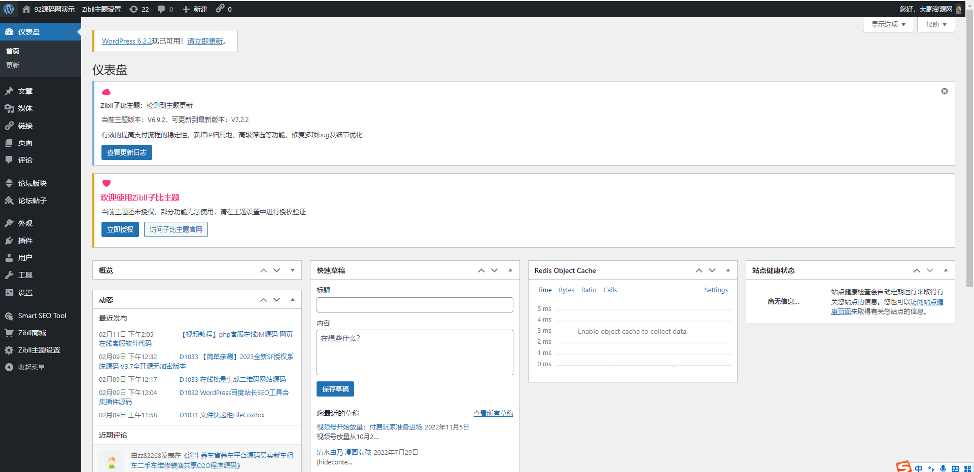974x472 pixels.
Task: Open the 外观 appearance brush icon
Action: coord(9,223)
